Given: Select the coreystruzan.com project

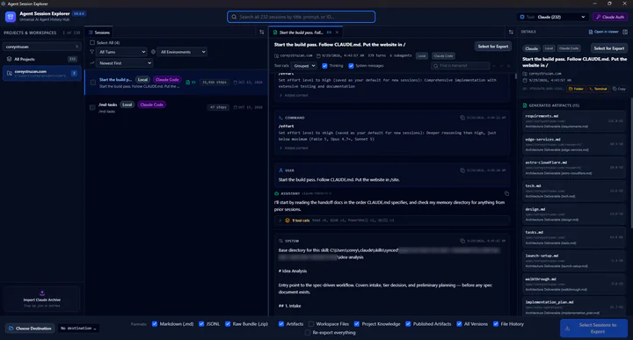Looking at the screenshot, I should tap(42, 73).
